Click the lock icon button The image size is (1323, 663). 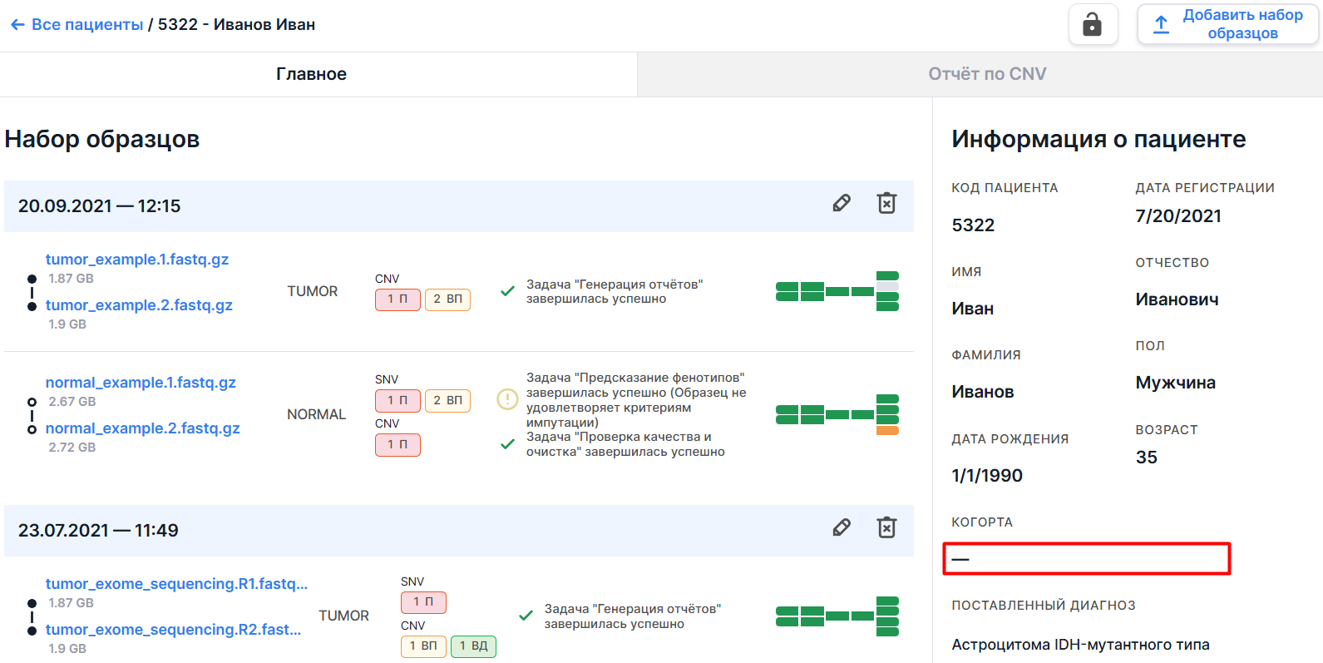pos(1092,25)
